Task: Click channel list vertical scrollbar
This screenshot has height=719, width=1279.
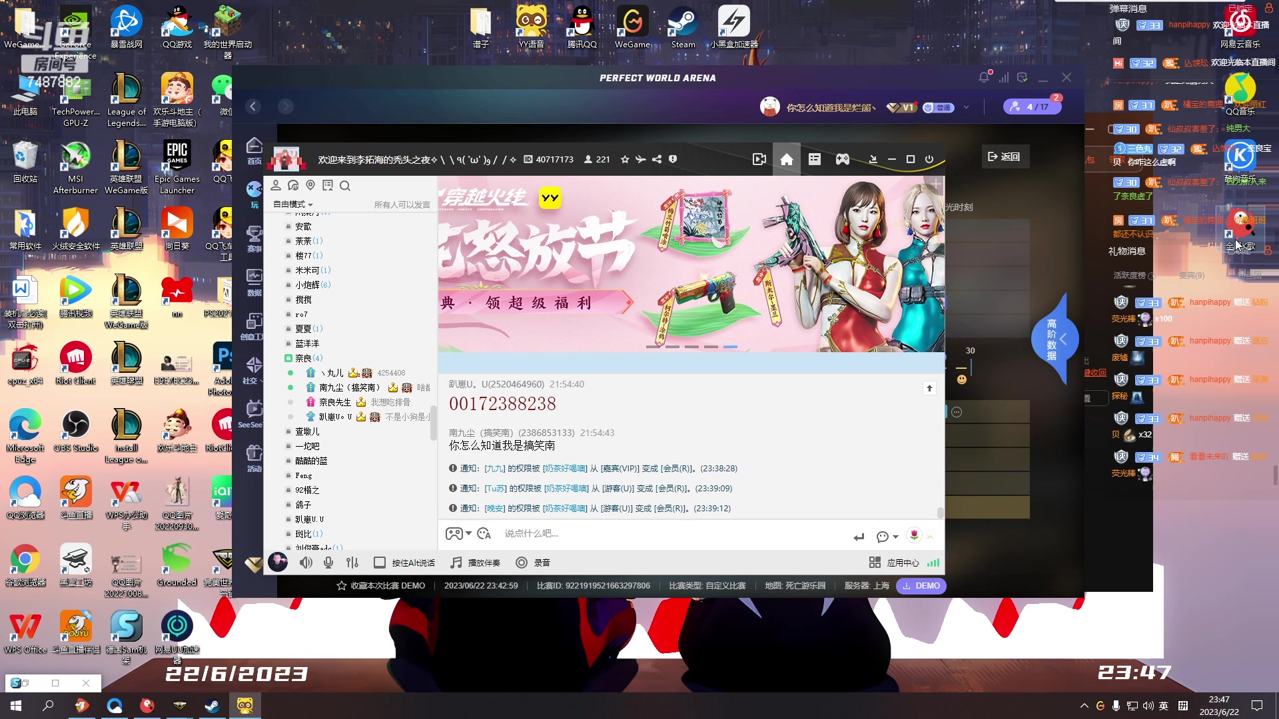Action: point(433,423)
